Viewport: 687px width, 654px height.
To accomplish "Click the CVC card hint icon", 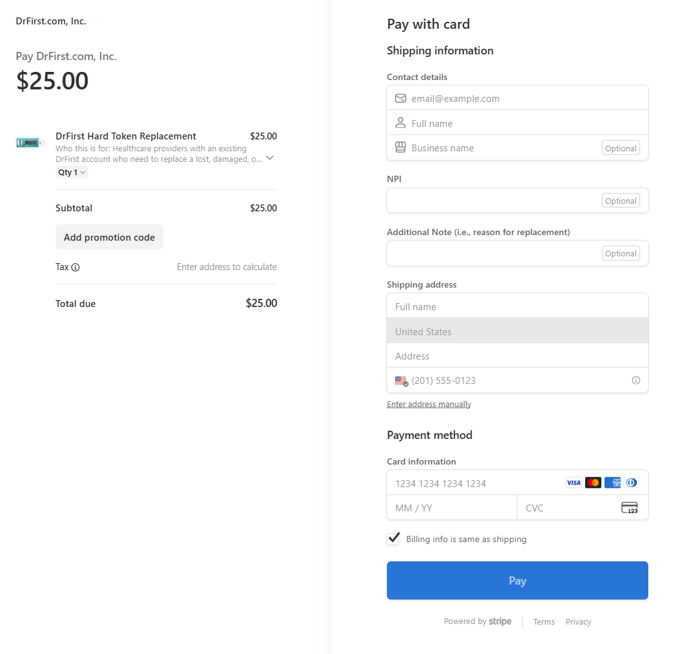I will (x=629, y=508).
